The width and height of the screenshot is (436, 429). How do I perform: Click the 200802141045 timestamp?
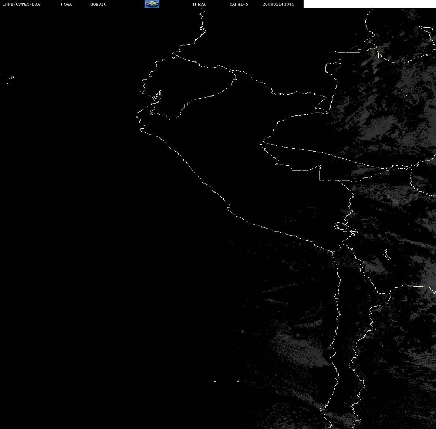pos(278,4)
